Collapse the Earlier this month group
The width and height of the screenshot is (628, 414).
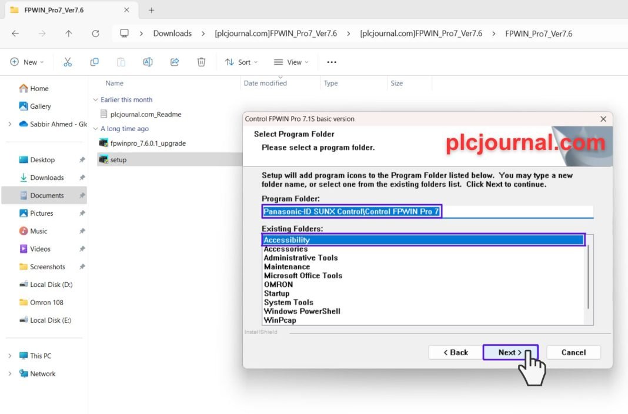click(96, 100)
